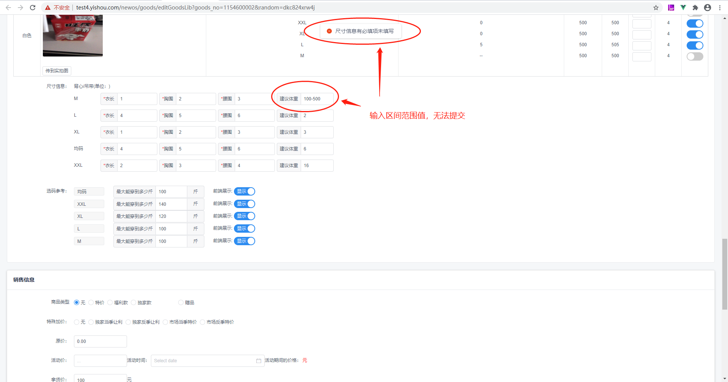Open the extensions puzzle icon
The width and height of the screenshot is (728, 382).
click(x=695, y=8)
